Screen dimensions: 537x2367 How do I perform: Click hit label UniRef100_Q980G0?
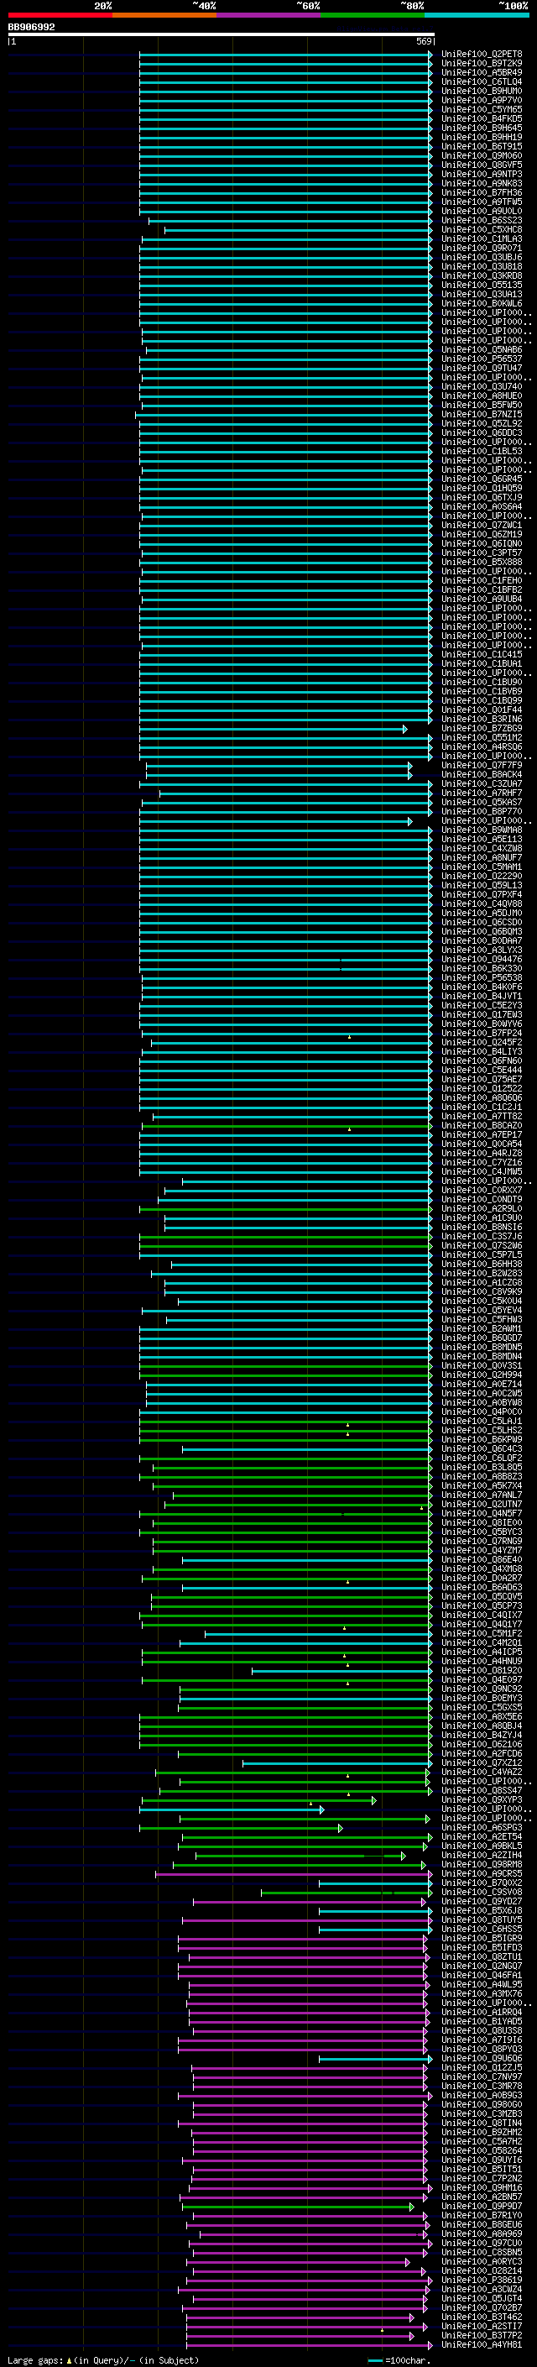[x=481, y=2104]
